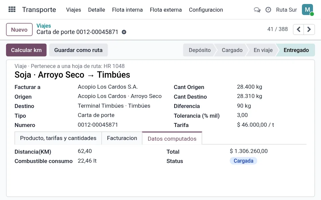Set status to Depósito
This screenshot has width=321, height=200.
pos(199,50)
